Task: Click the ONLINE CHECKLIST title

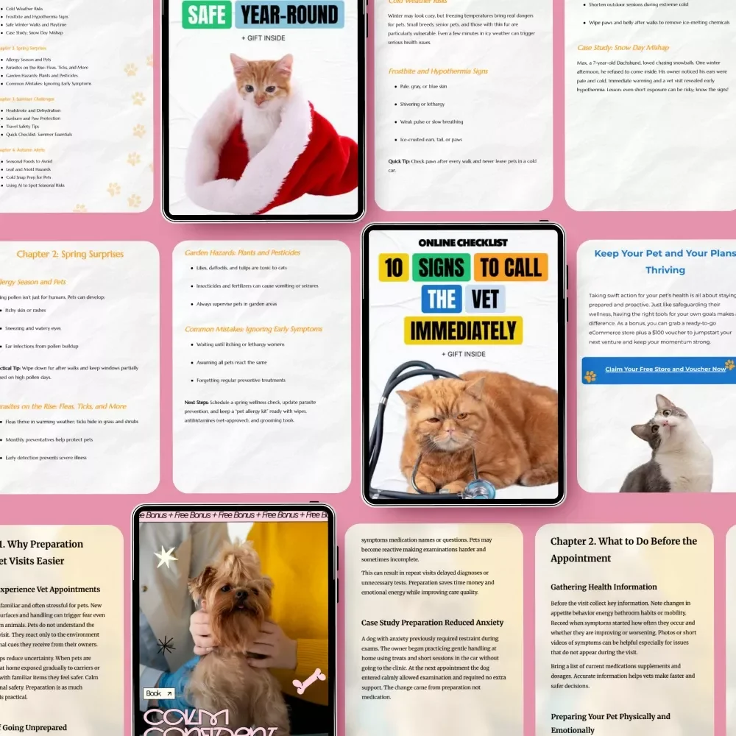Action: click(x=463, y=243)
